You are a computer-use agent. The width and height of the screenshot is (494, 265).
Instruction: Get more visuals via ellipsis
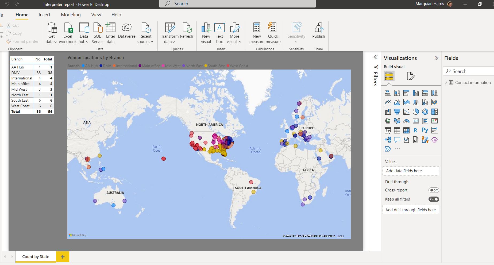(x=397, y=149)
